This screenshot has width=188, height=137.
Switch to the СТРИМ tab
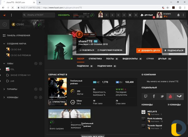pos(150,59)
